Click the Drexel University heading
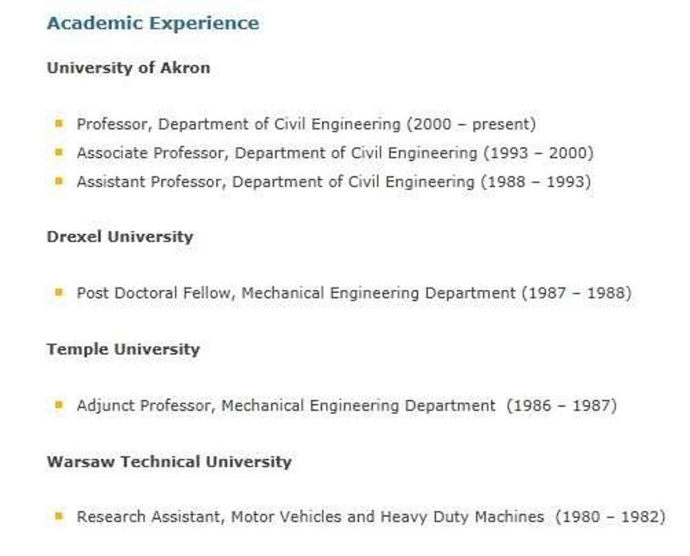690x556 pixels. coord(120,237)
